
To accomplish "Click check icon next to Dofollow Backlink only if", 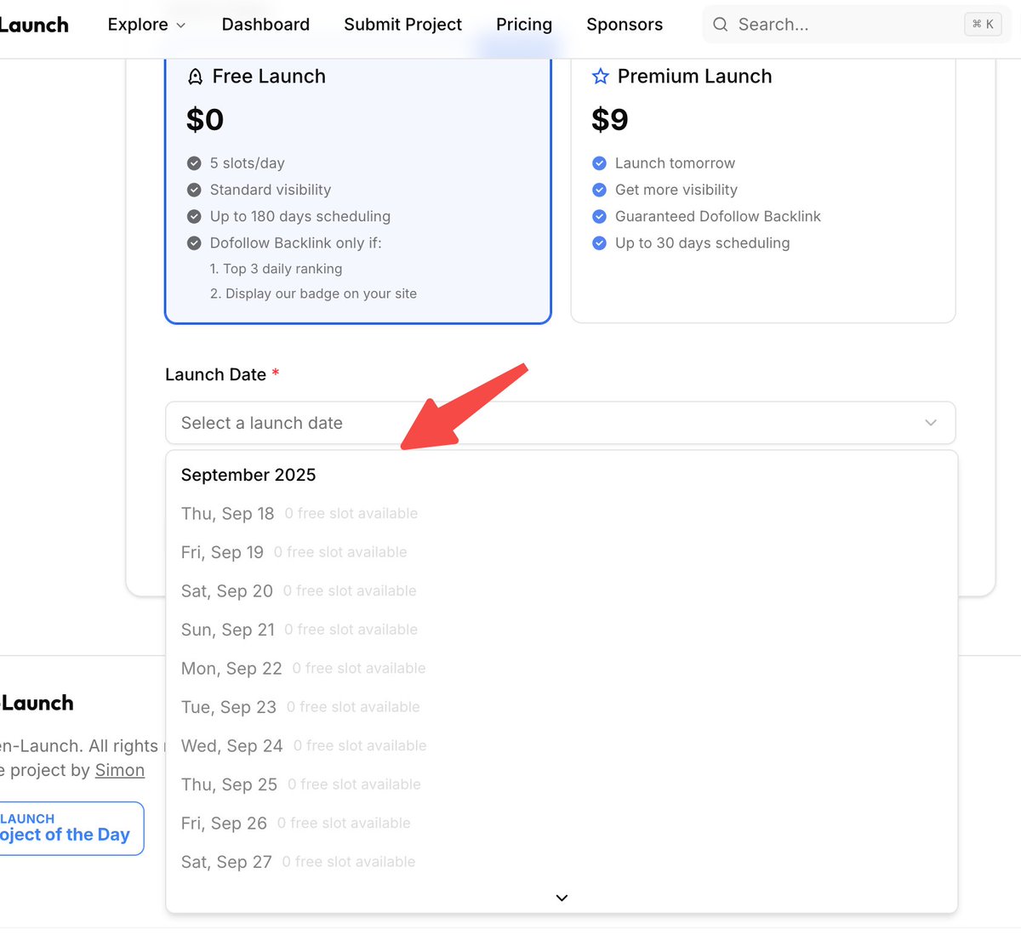I will pos(194,243).
